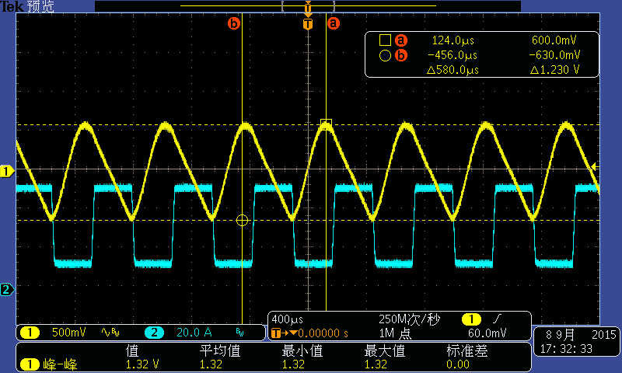
Task: Click the 60.0mV trigger level readout
Action: 487,333
